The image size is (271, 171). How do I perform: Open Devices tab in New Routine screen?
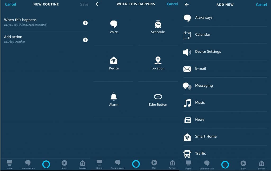coord(83,165)
